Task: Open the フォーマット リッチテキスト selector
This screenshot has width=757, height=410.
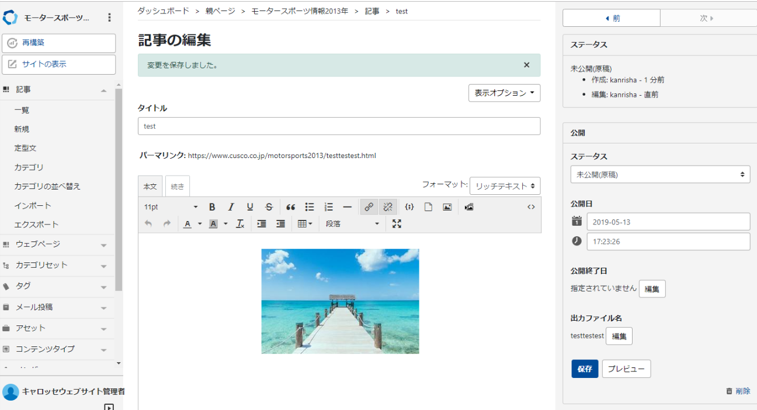Action: [x=505, y=186]
